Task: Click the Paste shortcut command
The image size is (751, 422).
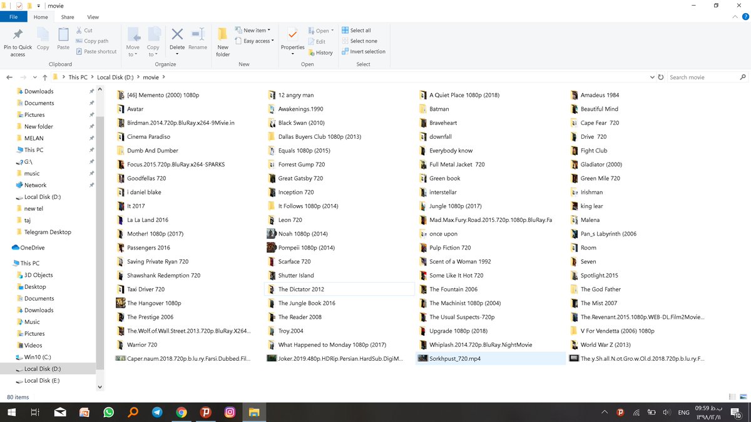Action: 96,51
